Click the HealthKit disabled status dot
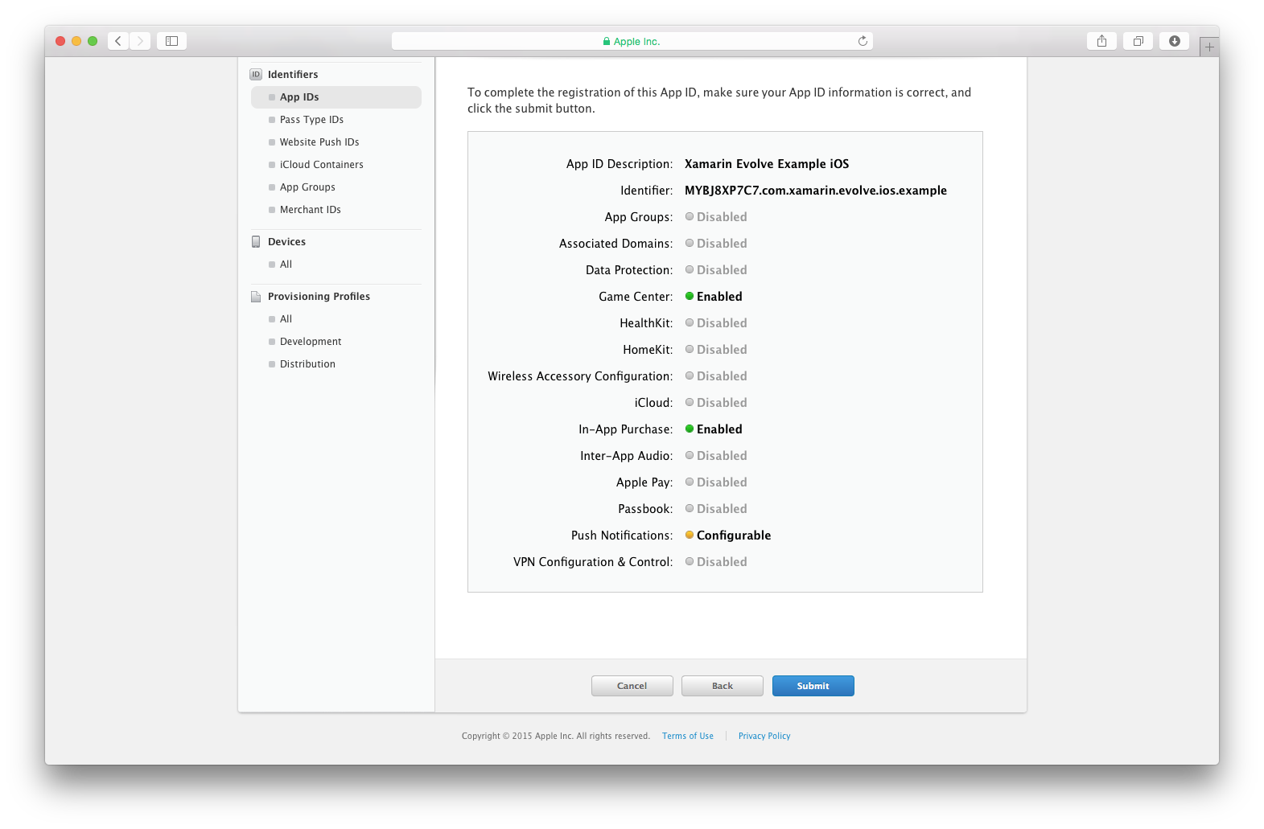 point(690,322)
